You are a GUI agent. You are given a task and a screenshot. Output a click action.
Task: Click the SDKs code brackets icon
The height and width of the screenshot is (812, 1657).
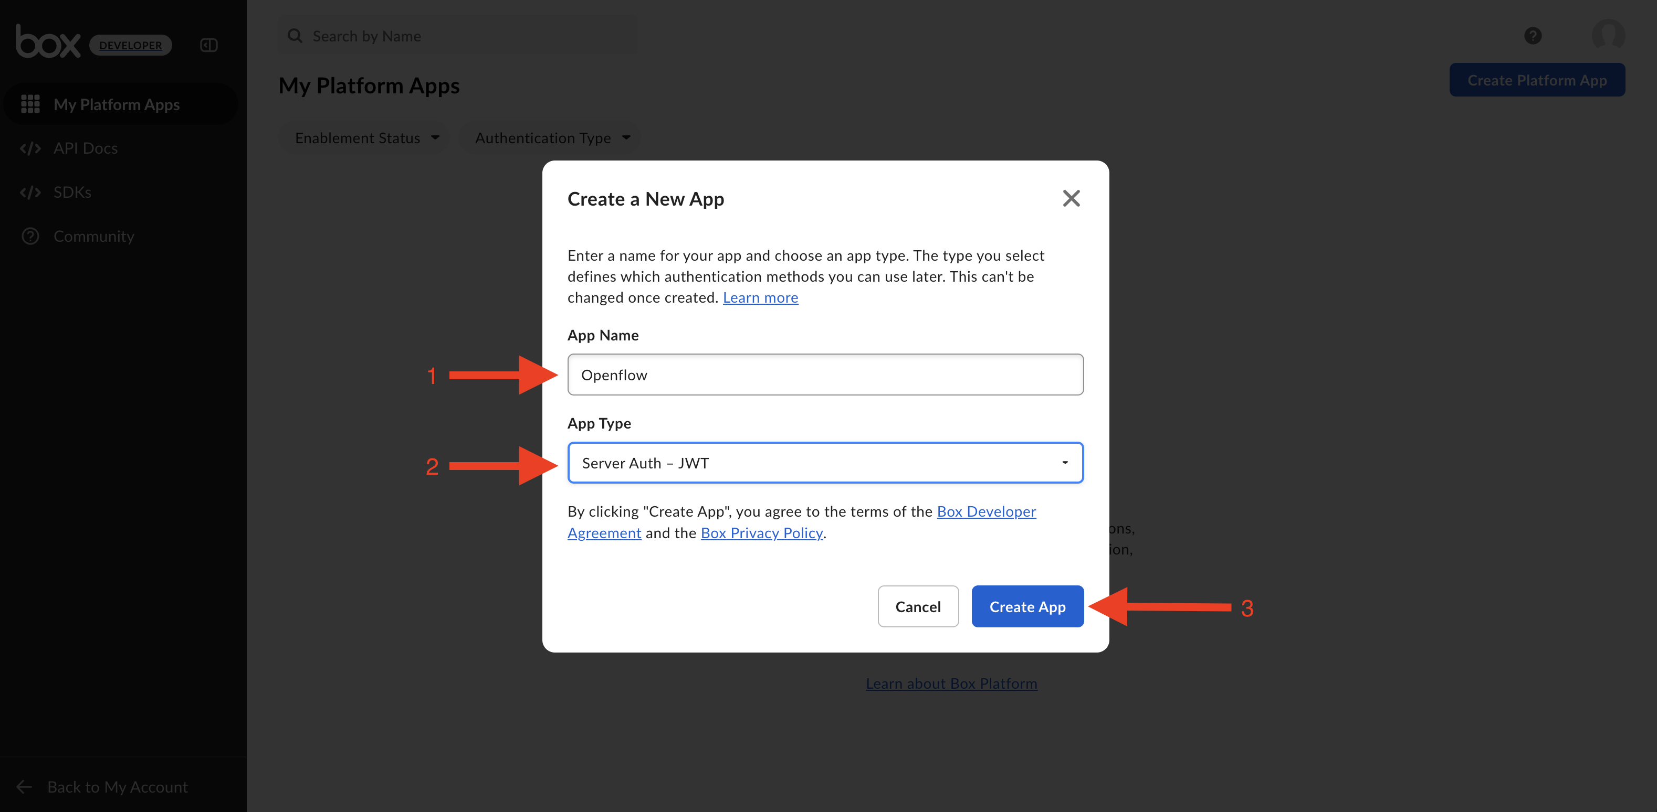30,192
